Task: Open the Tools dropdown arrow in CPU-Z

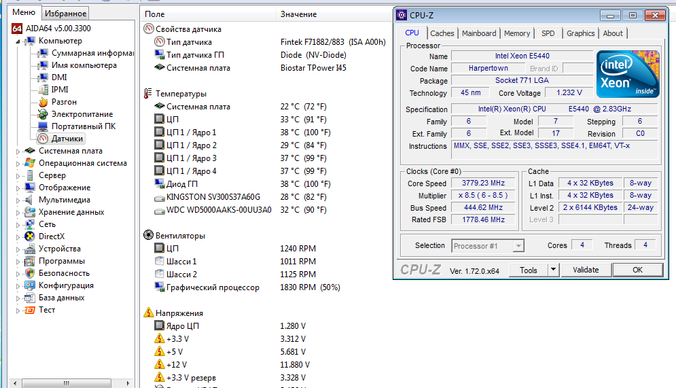Action: click(x=553, y=270)
